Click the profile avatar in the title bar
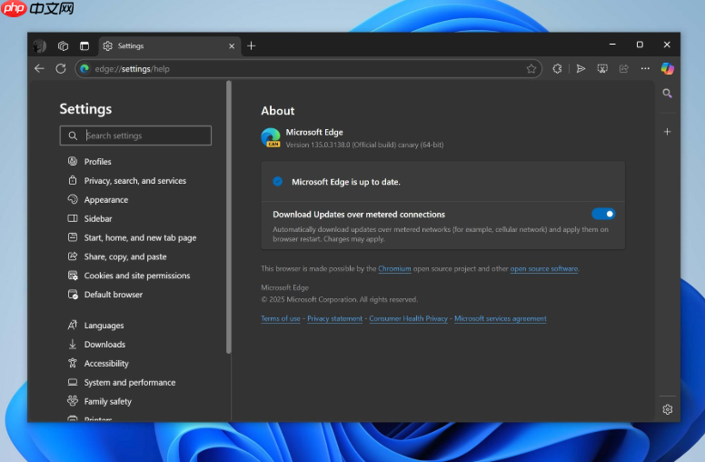Screen dimensions: 705x462 click(40, 45)
